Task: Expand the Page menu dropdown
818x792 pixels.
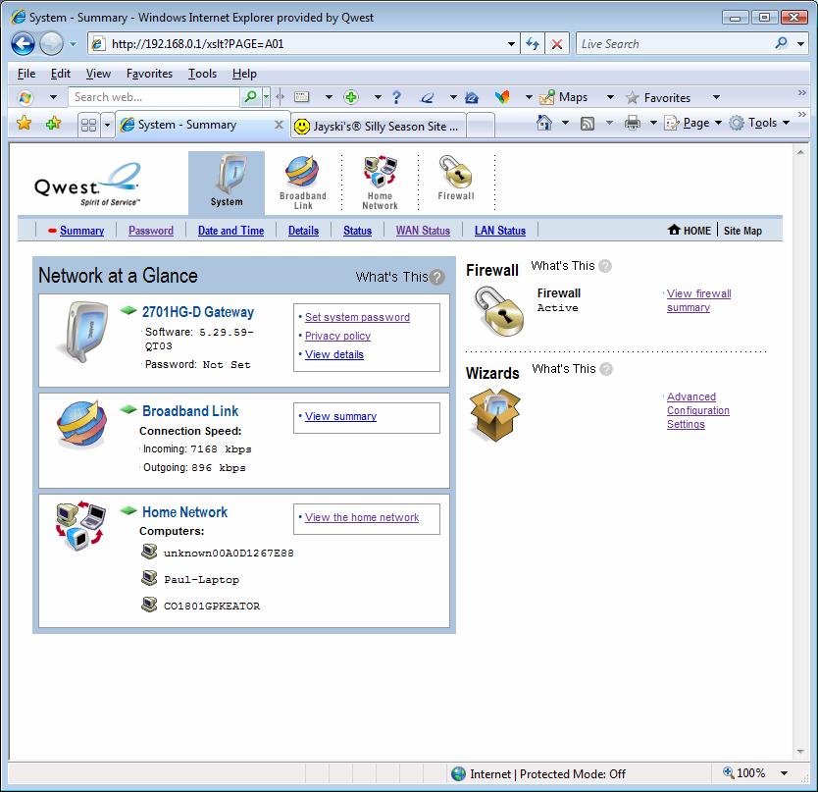Action: (718, 123)
